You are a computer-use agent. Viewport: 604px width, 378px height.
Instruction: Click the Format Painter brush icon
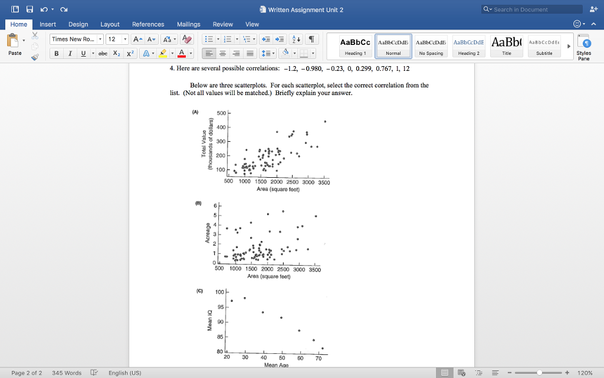[x=35, y=57]
